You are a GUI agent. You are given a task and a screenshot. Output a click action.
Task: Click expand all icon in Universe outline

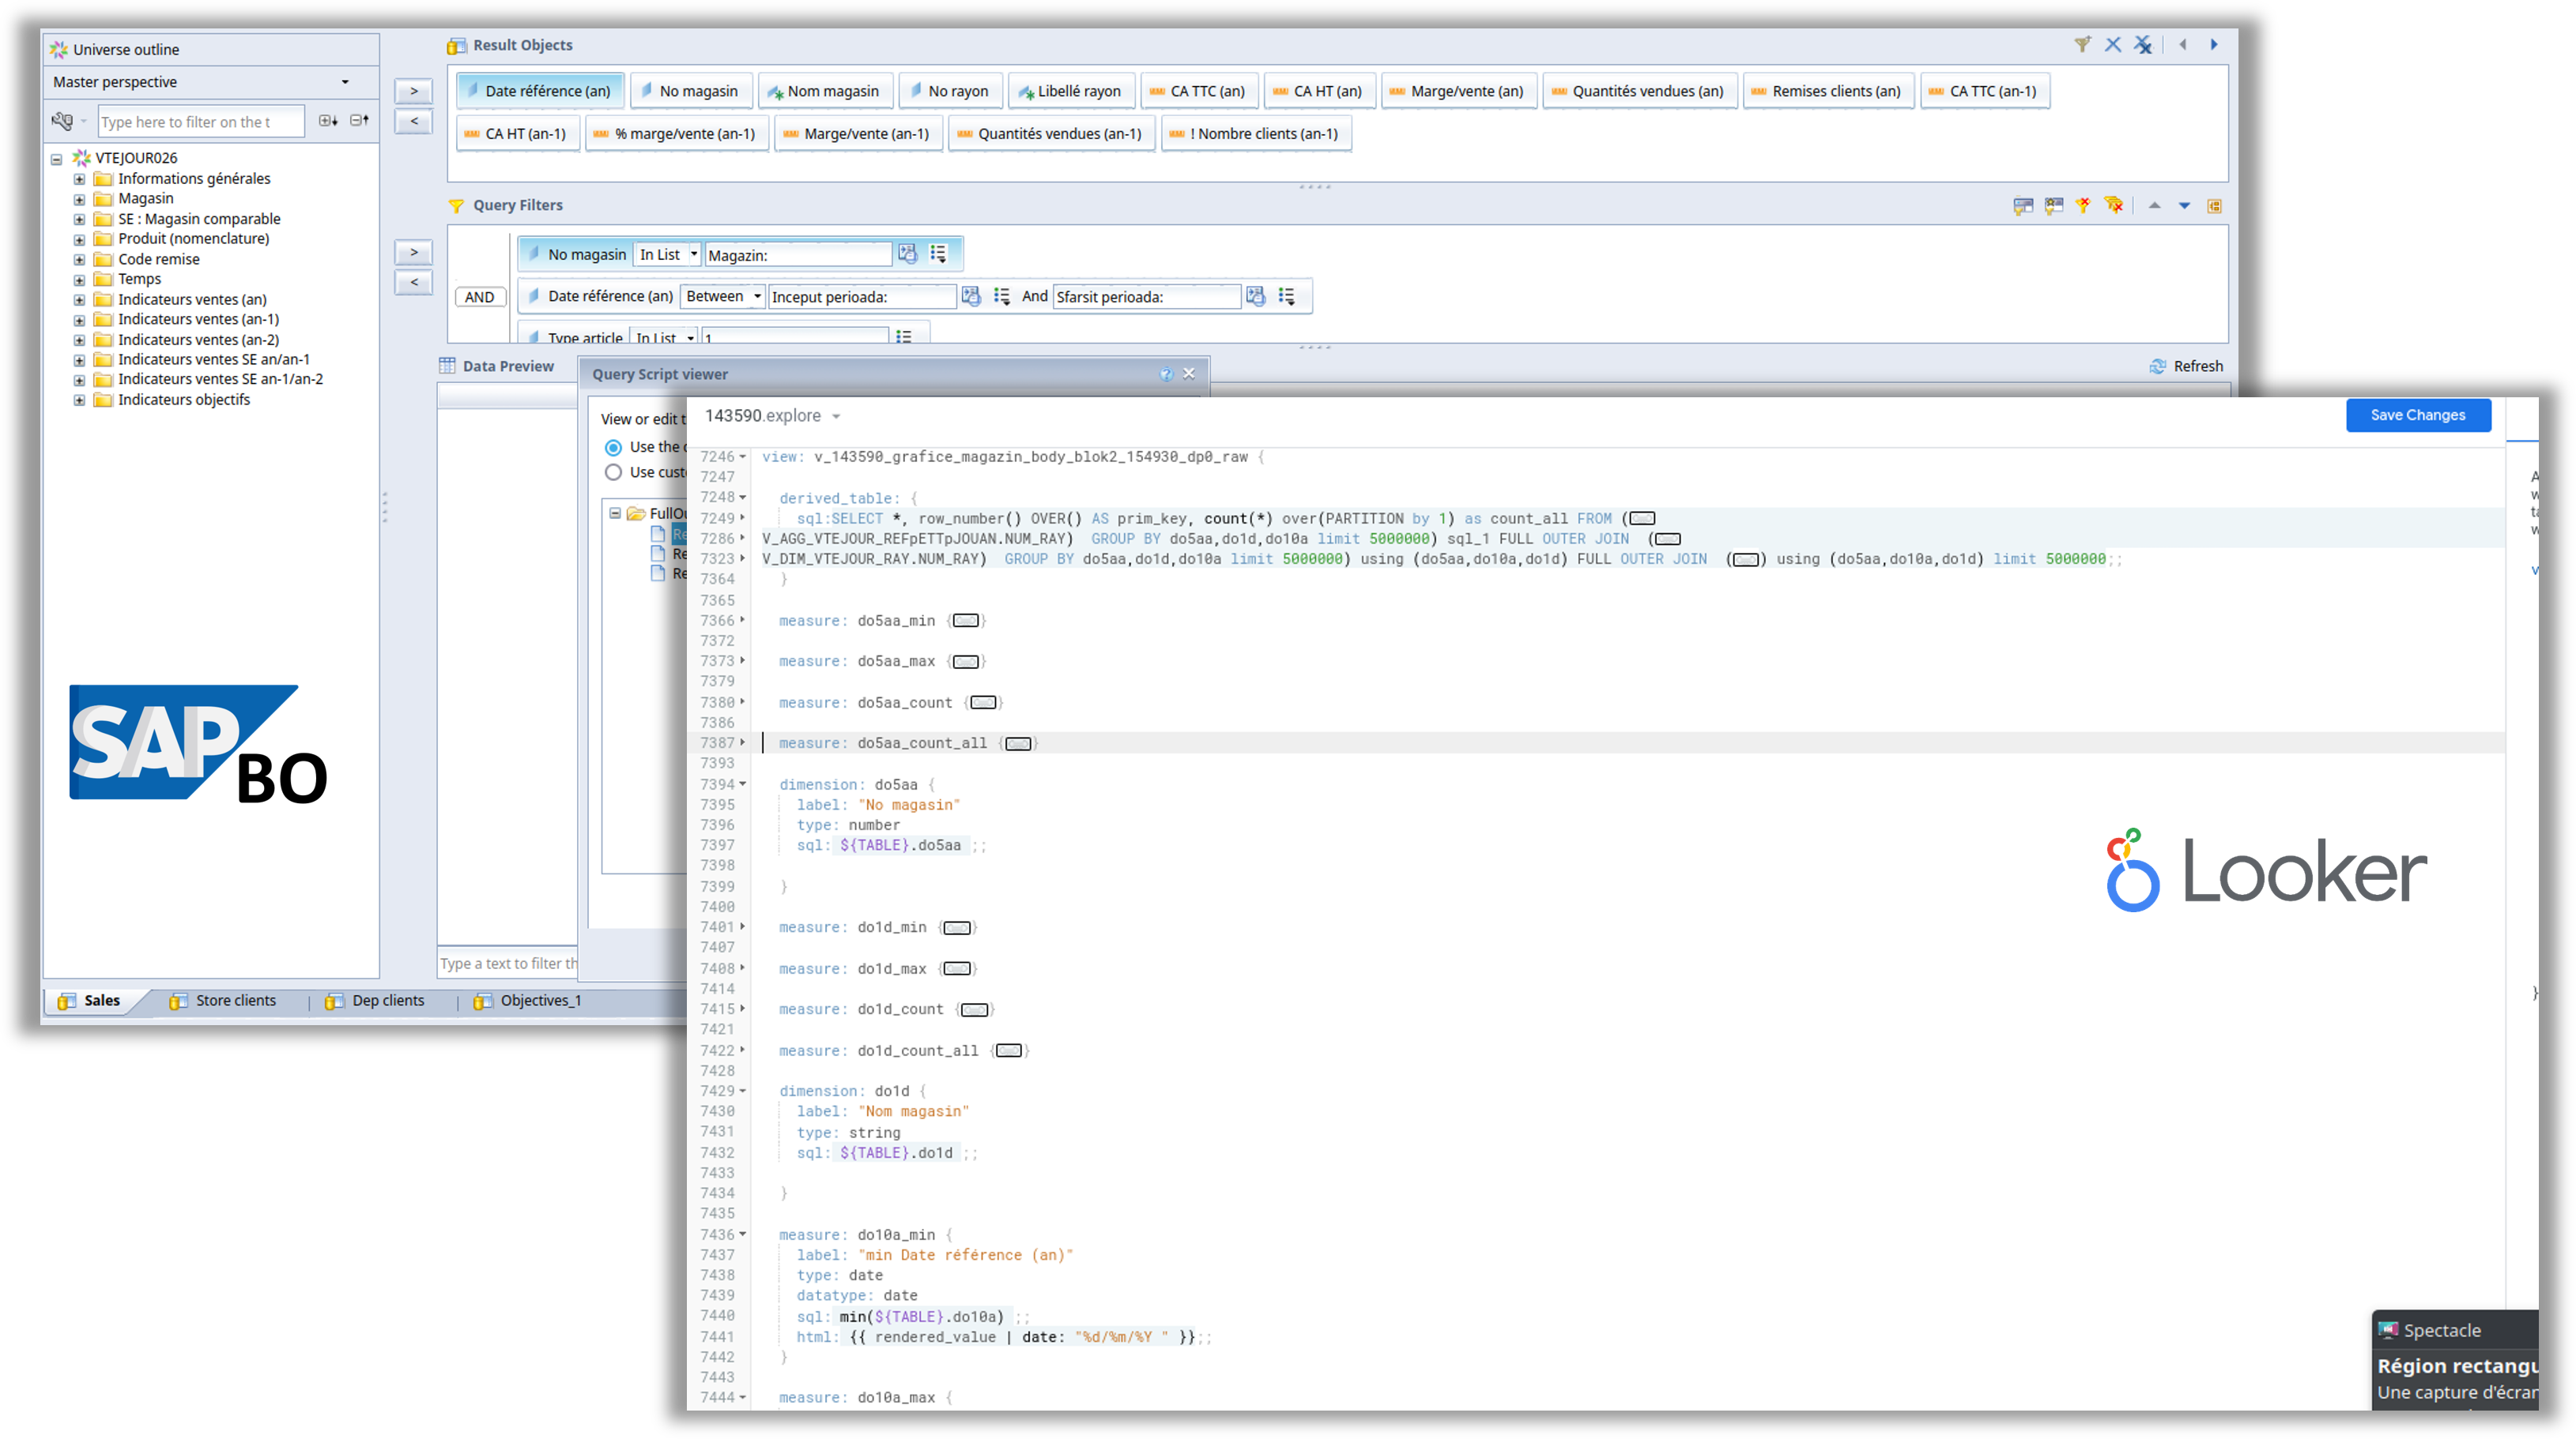pyautogui.click(x=328, y=121)
